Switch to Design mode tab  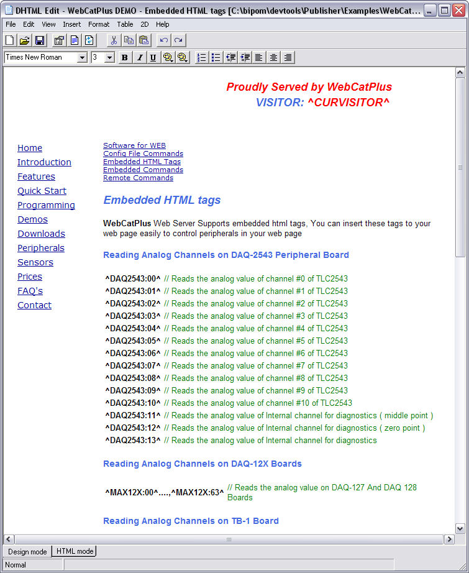(27, 551)
